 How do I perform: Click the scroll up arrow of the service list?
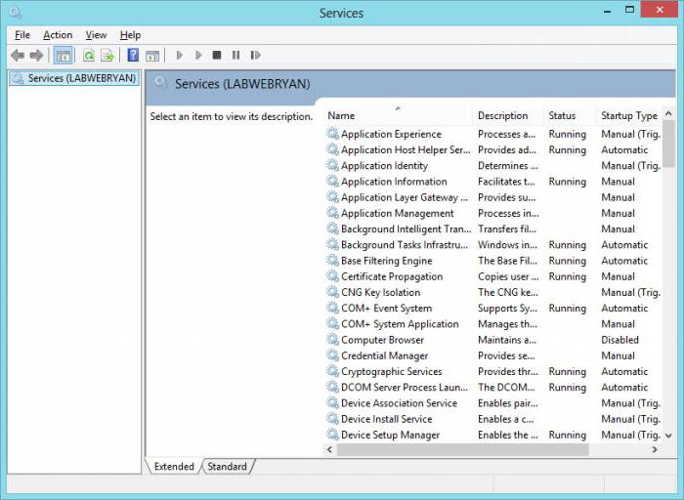tap(668, 114)
